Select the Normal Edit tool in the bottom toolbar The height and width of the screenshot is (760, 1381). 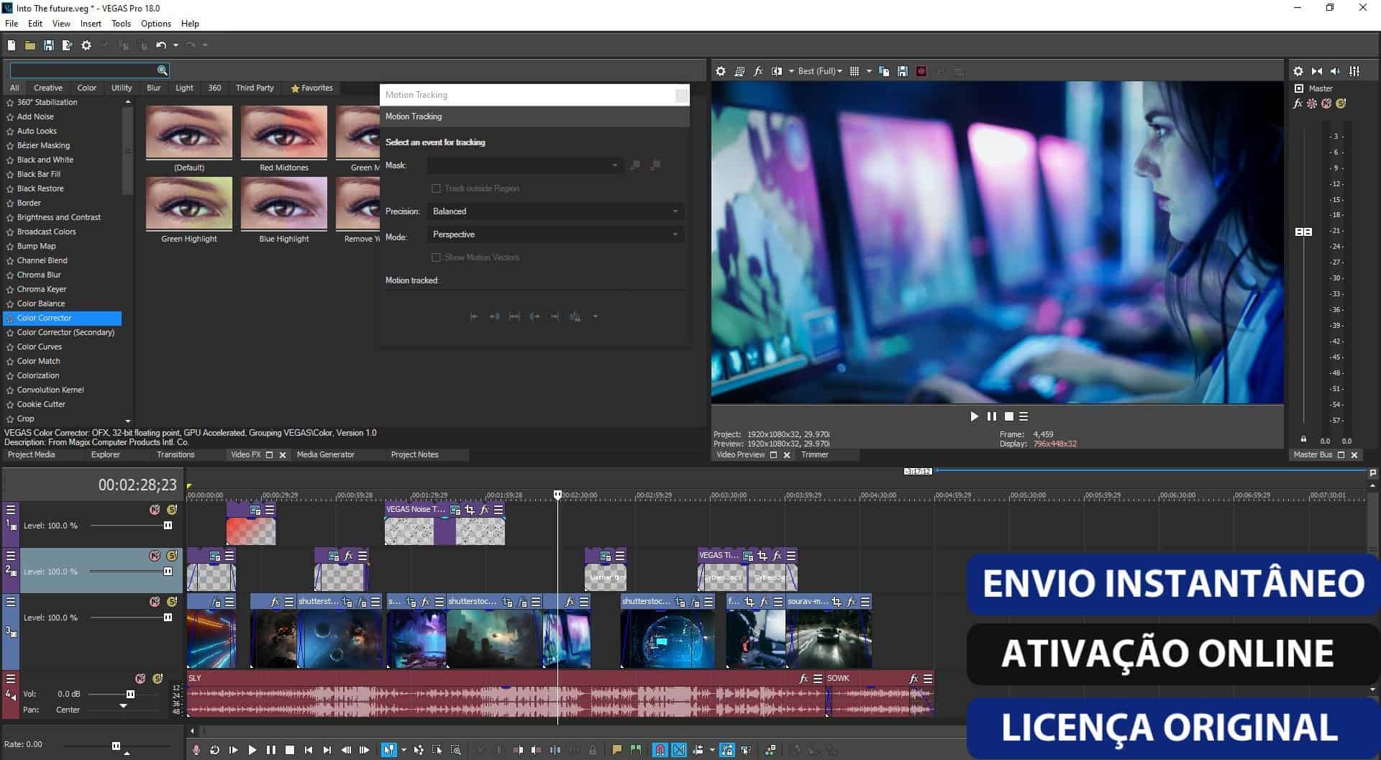388,750
